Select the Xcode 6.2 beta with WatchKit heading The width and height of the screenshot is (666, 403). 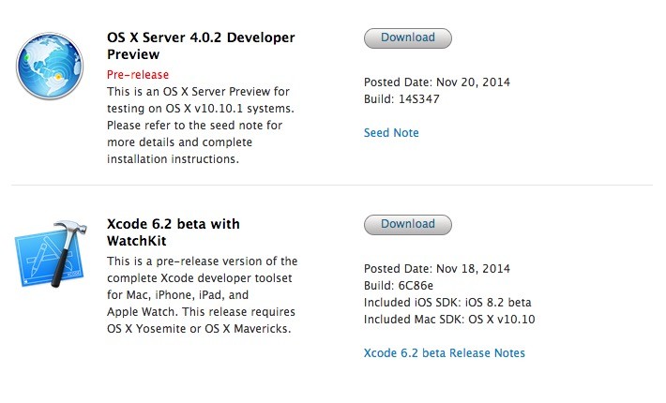tap(174, 232)
